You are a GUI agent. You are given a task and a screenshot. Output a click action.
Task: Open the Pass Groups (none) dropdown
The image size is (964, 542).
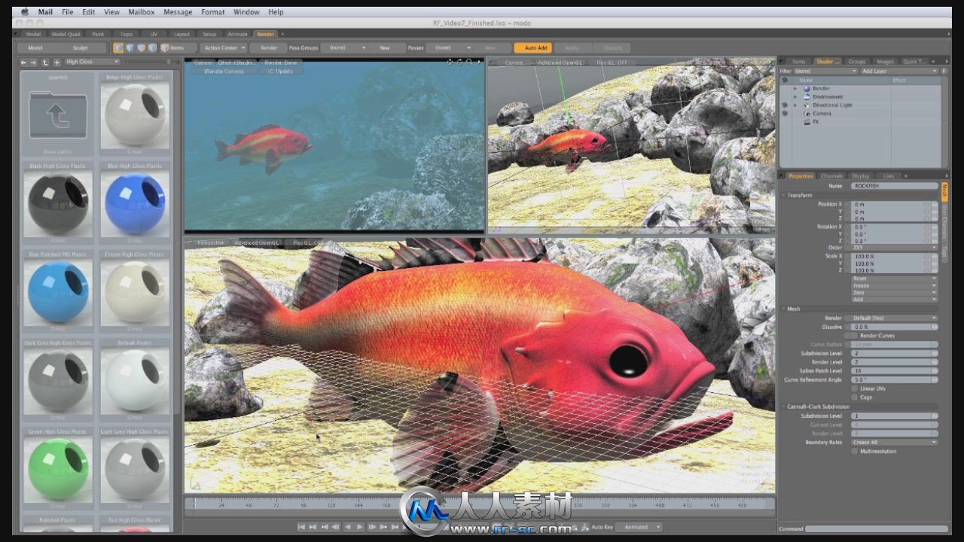[343, 47]
